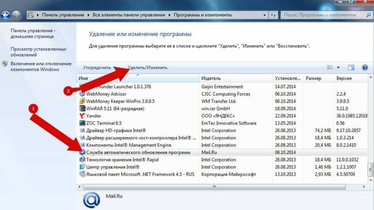
Task: Open Включение или отключение компонентов Windows
Action: (x=41, y=66)
